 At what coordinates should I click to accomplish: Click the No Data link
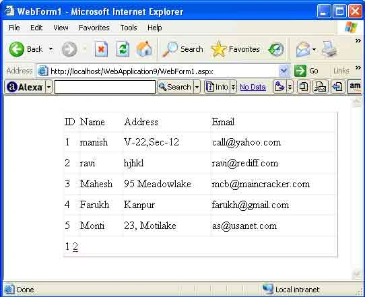pos(253,87)
